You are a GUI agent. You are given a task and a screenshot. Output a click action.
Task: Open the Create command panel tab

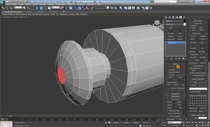click(166, 17)
